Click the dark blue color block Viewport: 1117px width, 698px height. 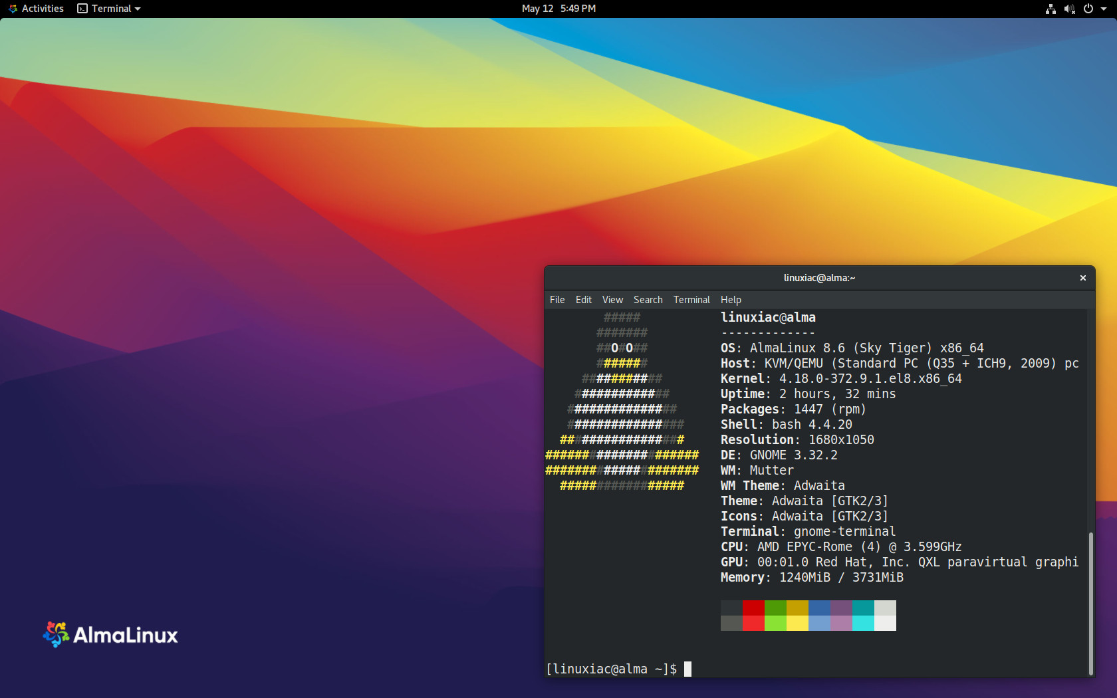819,608
